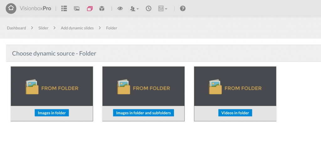This screenshot has height=141, width=321.
Task: Open the list view icon in the toolbar
Action: click(64, 8)
